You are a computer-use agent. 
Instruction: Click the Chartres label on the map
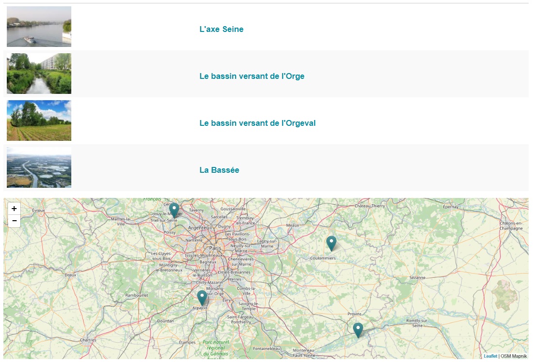point(88,340)
